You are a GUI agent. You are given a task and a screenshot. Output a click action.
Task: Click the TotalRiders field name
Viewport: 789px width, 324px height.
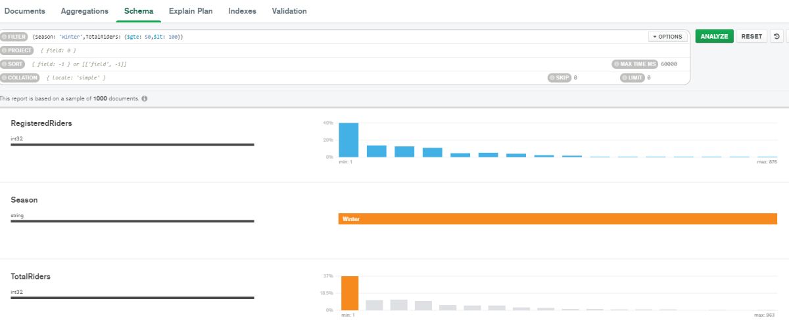31,277
